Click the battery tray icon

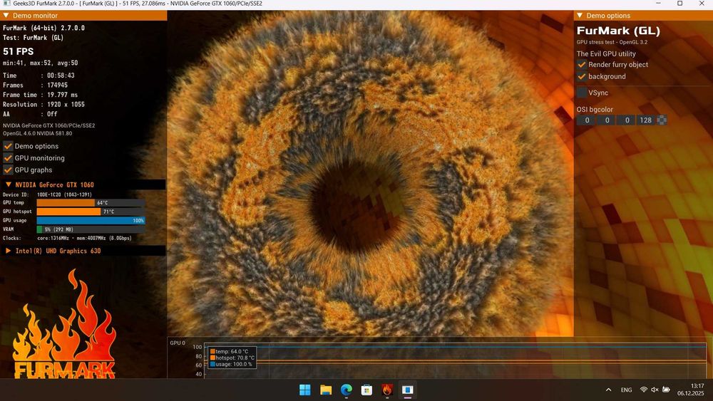(x=666, y=390)
